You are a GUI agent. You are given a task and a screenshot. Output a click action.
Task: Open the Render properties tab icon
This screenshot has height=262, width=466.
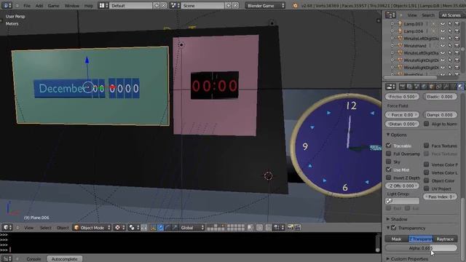pyautogui.click(x=402, y=87)
